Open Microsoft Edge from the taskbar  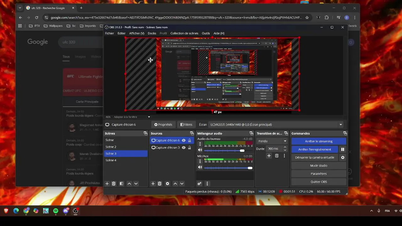pos(16,211)
